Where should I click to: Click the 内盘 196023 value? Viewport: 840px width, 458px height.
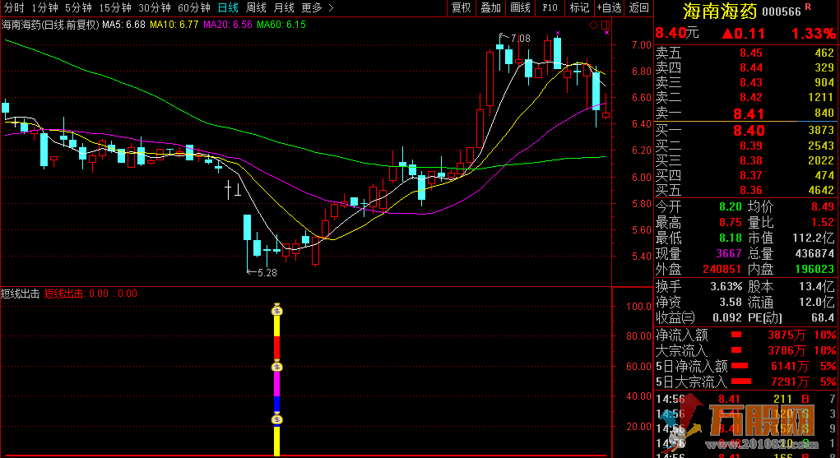pyautogui.click(x=814, y=269)
